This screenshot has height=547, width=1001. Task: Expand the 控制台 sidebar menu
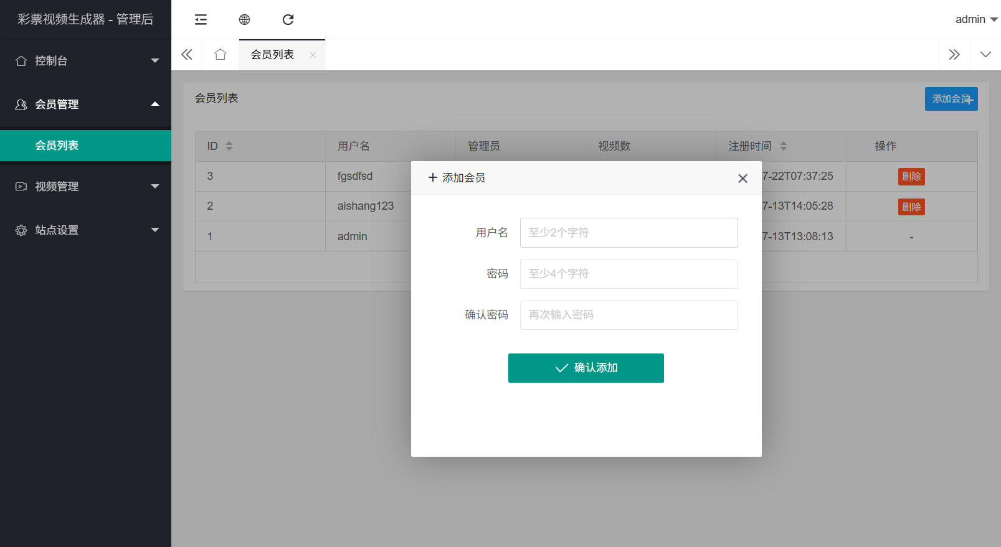pos(86,61)
